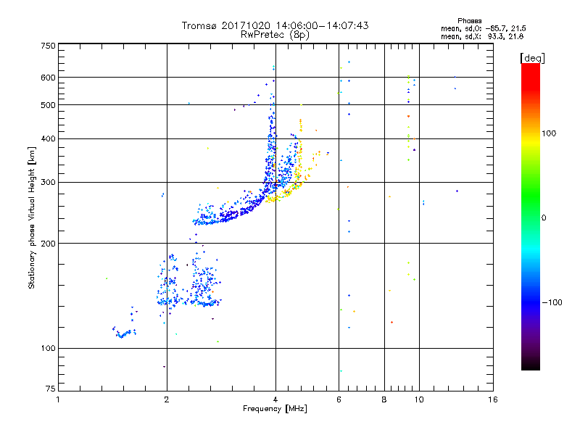Click the purple point near 13 MHz, 280 km
580x435 pixels.
pos(457,191)
